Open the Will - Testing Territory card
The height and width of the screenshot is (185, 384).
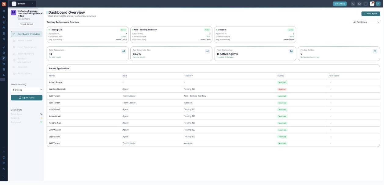click(x=171, y=34)
